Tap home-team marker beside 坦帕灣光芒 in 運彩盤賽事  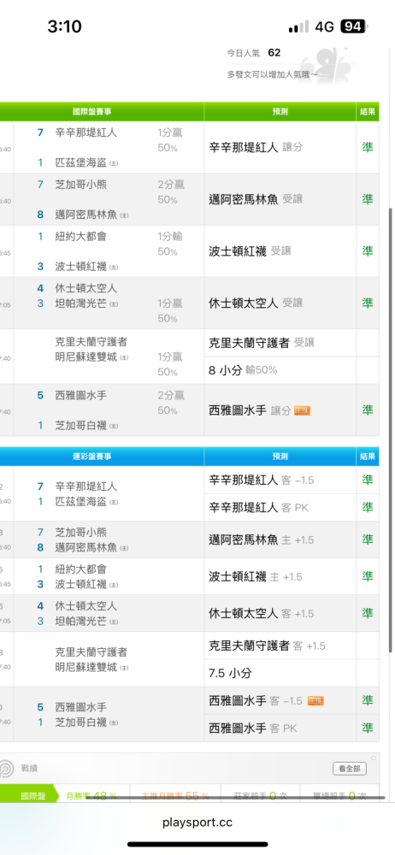pyautogui.click(x=114, y=622)
